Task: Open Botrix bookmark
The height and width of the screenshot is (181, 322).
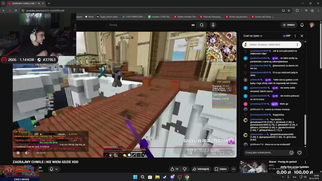Action: pyautogui.click(x=89, y=17)
